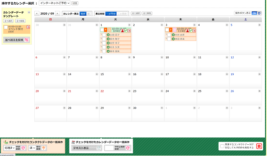Click 全て選択 in the calendar toolbar
Image resolution: width=267 pixels, height=156 pixels.
click(x=136, y=13)
